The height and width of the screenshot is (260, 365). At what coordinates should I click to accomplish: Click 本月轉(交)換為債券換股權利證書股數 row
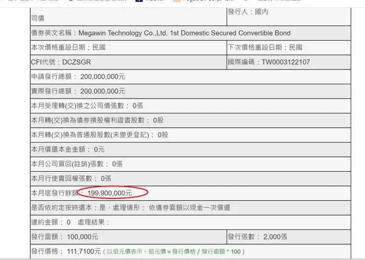pos(190,120)
